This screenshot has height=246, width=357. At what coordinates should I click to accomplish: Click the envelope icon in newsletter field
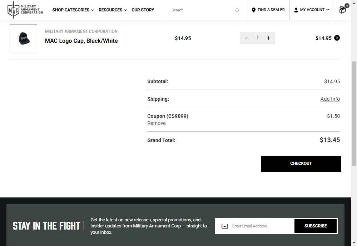225,226
